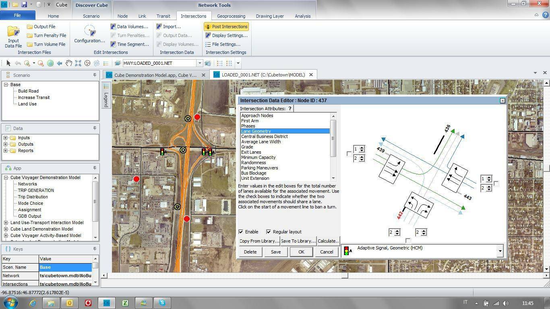Open the list view toolbar icon

[106, 63]
